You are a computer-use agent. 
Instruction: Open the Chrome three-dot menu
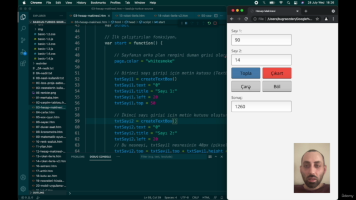[x=333, y=19]
